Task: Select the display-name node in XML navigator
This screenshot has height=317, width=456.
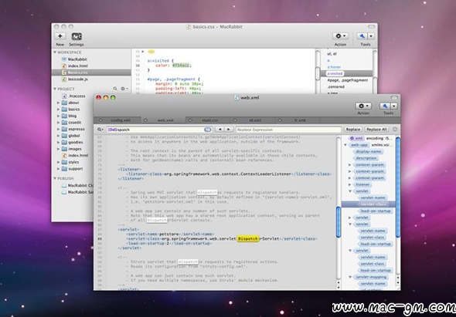Action: point(368,151)
